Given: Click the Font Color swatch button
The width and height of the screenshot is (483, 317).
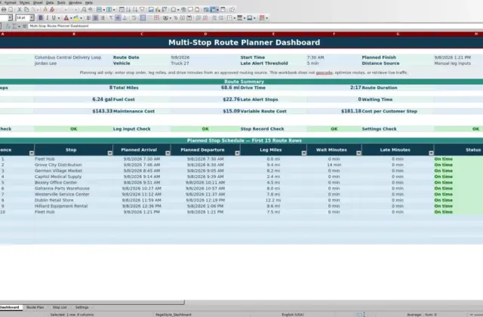Looking at the screenshot, I should 66,18.
